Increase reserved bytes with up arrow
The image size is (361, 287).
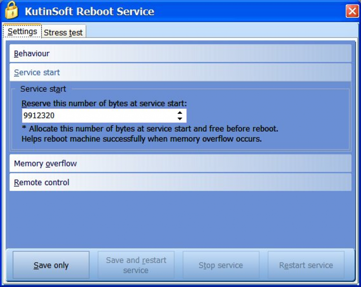pyautogui.click(x=180, y=112)
